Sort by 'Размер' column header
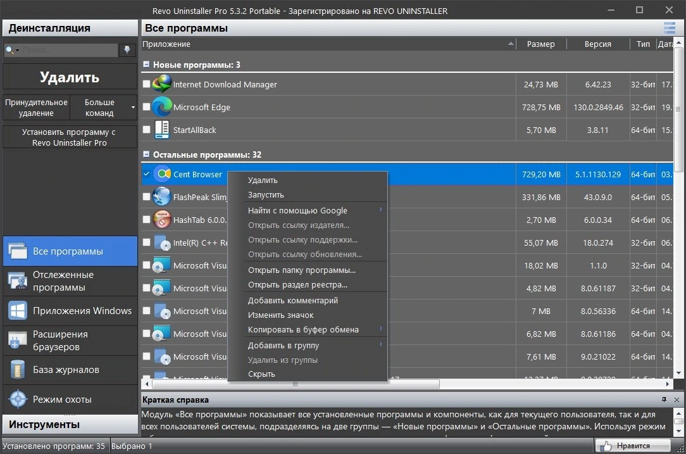 [x=541, y=44]
